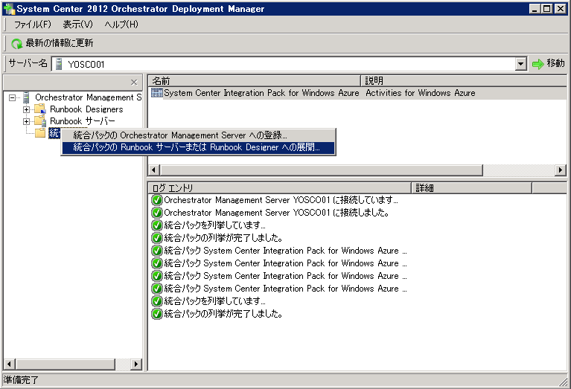The width and height of the screenshot is (571, 389).
Task: Click left arrow of tree pane scrollbar
Action: [x=9, y=364]
